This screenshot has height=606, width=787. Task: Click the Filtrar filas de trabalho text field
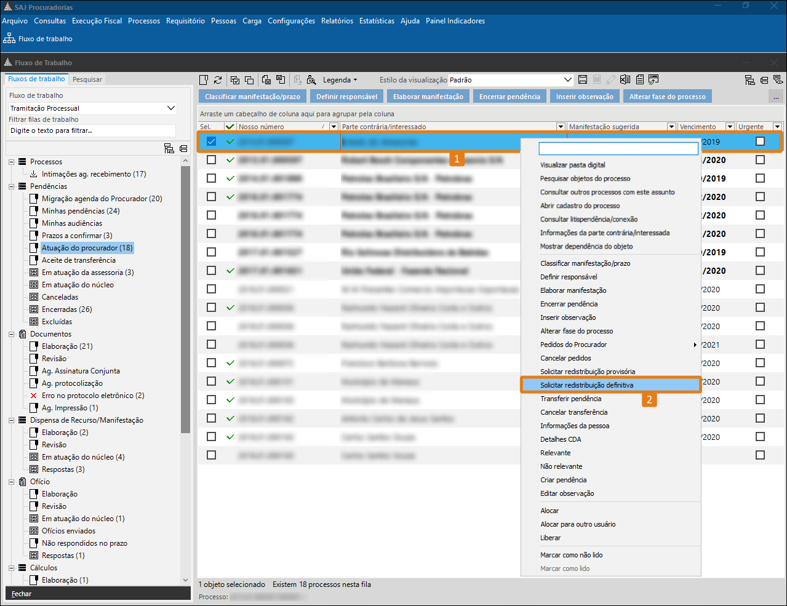(92, 130)
